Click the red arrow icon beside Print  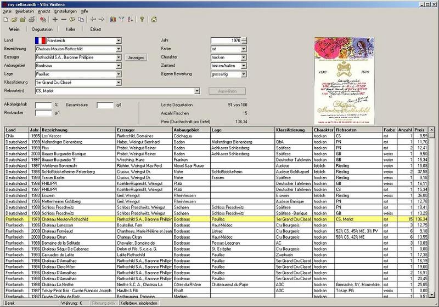click(x=43, y=20)
